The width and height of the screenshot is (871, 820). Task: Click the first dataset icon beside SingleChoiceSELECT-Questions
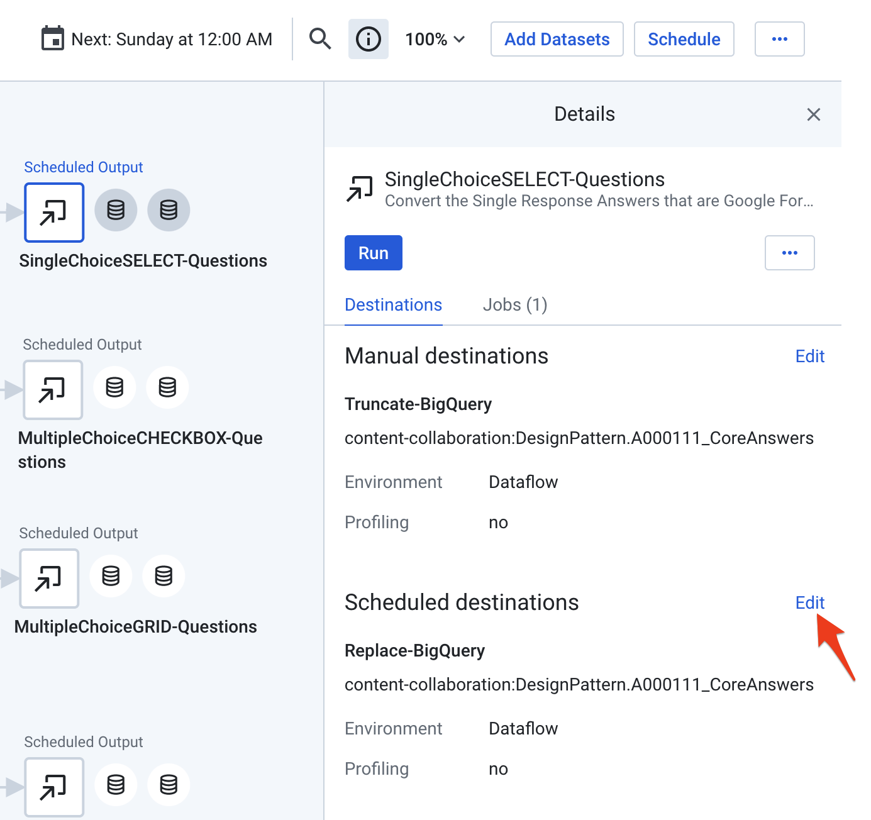point(116,210)
